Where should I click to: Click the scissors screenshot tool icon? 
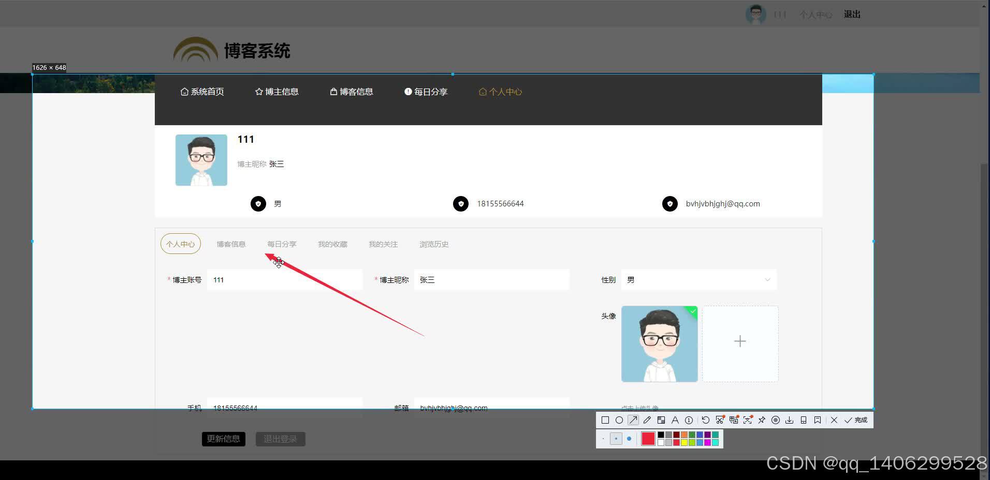[x=720, y=420]
